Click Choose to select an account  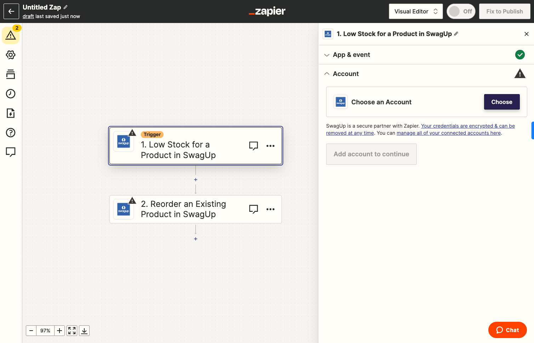[x=502, y=102]
